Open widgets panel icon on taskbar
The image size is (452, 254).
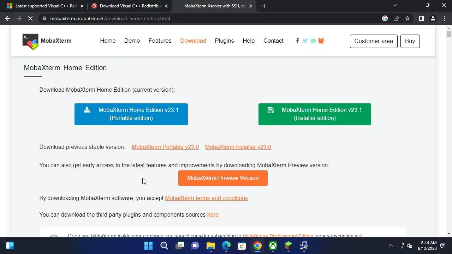[x=10, y=246]
